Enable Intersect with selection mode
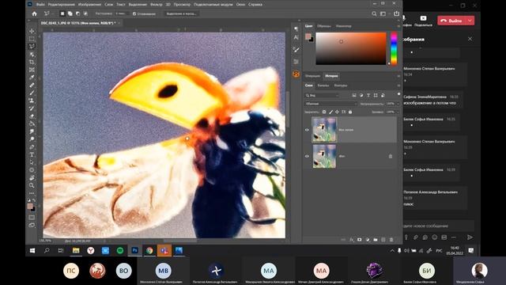506x285 pixels. 85,13
